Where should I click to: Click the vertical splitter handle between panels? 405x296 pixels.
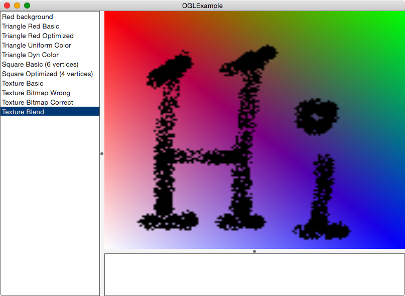tap(102, 154)
